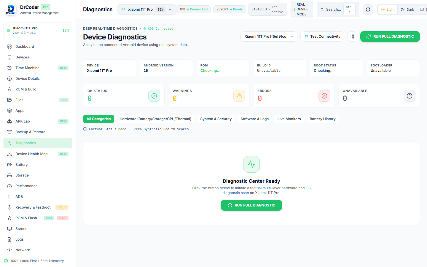Click the Errors cross icon
This screenshot has width=427, height=267.
point(324,96)
